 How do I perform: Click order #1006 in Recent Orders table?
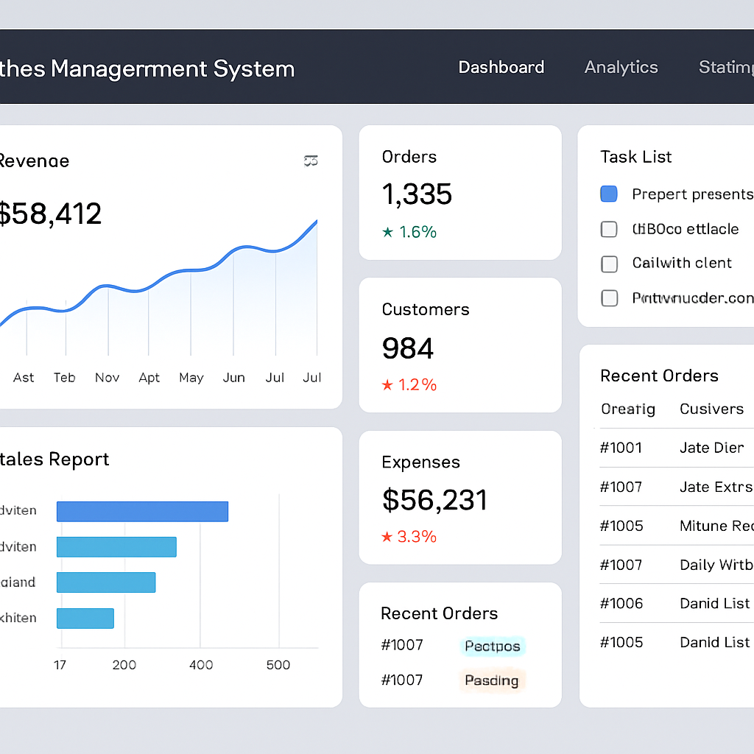point(621,604)
